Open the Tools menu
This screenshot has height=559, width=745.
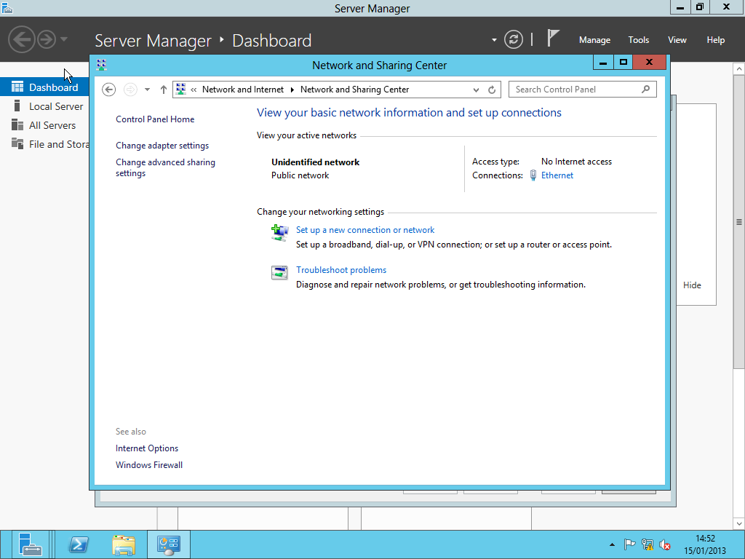pos(638,40)
